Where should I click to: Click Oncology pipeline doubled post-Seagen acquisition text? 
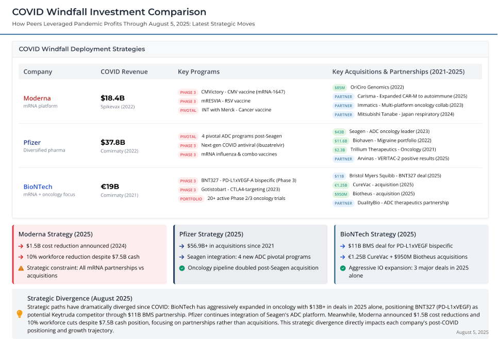(x=253, y=268)
